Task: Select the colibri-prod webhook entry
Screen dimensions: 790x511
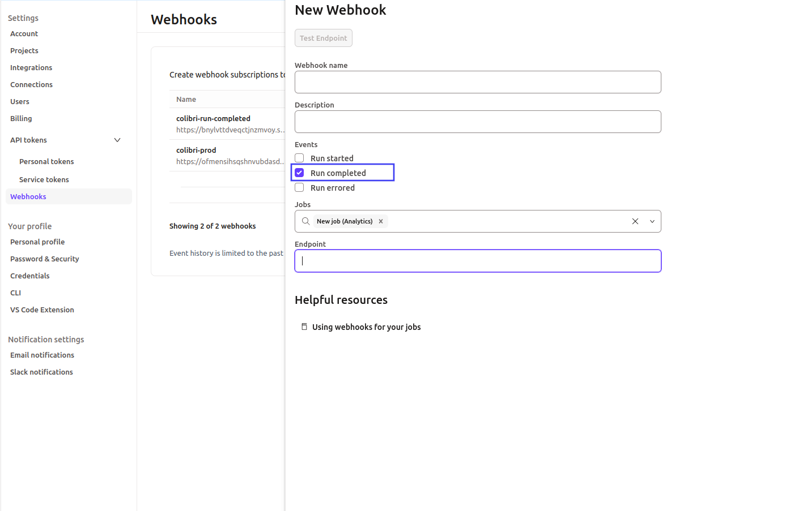Action: coord(196,150)
